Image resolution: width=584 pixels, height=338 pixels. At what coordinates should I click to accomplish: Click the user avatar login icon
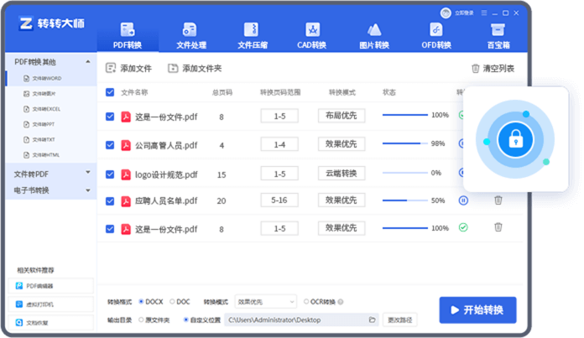click(445, 13)
